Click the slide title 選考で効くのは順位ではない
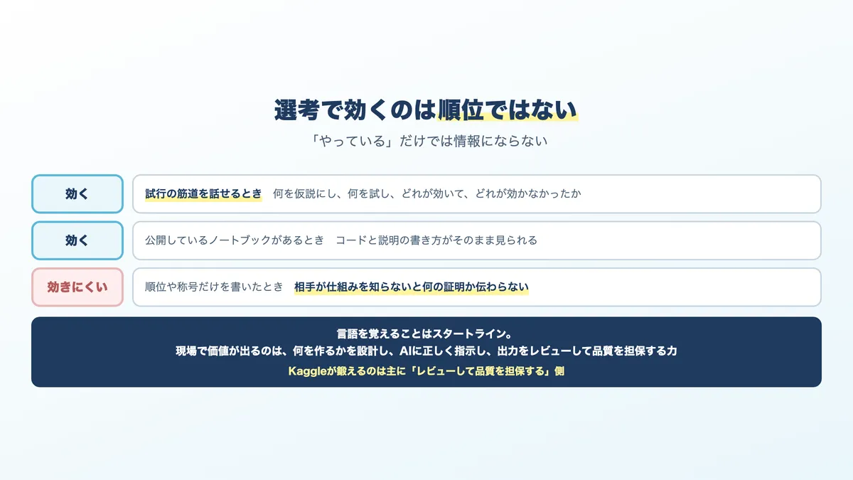The width and height of the screenshot is (853, 480). click(x=426, y=109)
